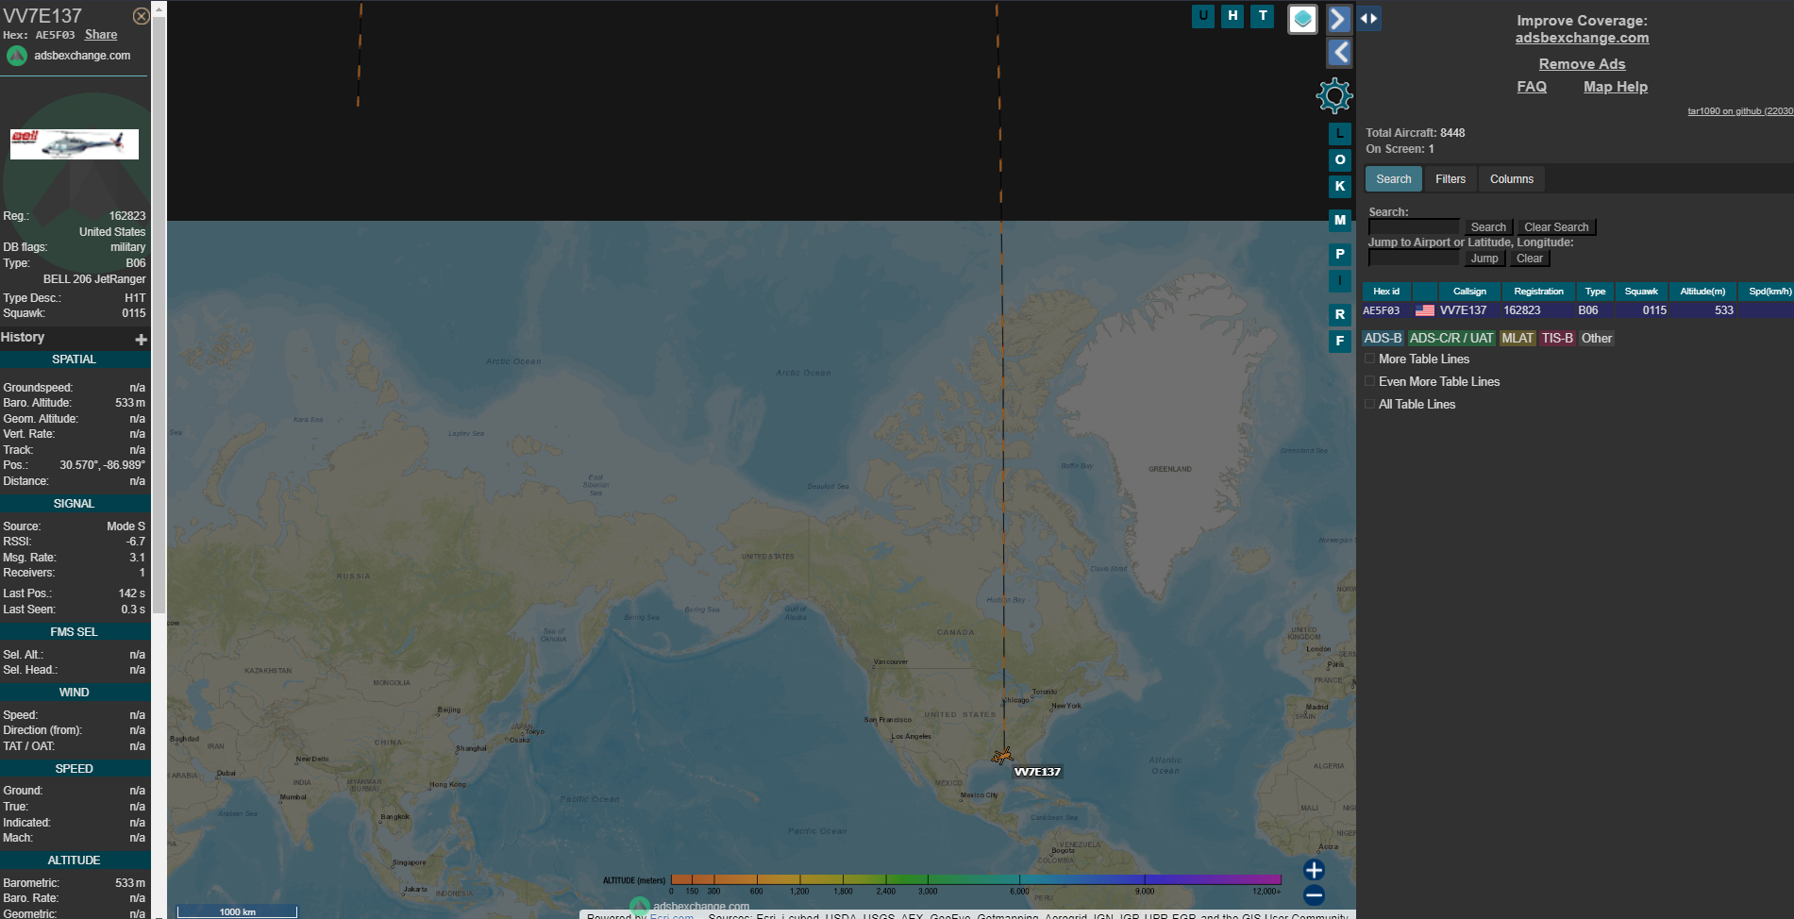The width and height of the screenshot is (1794, 919).
Task: Select the AE5F03 hex id cell
Action: (x=1382, y=310)
